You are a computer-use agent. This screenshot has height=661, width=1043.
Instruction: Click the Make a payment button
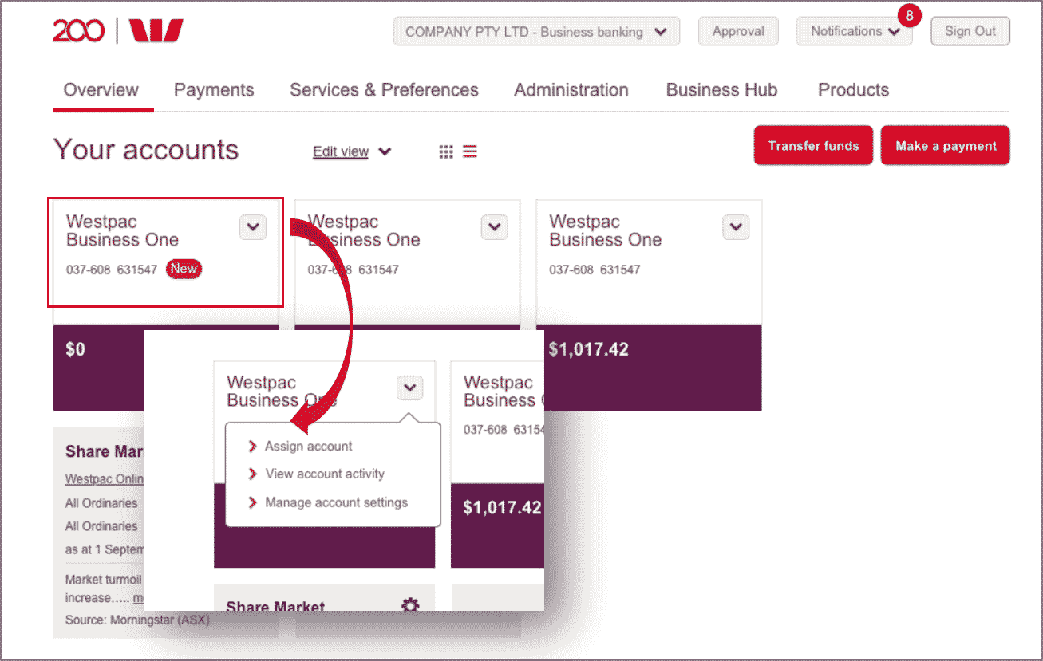pos(946,146)
